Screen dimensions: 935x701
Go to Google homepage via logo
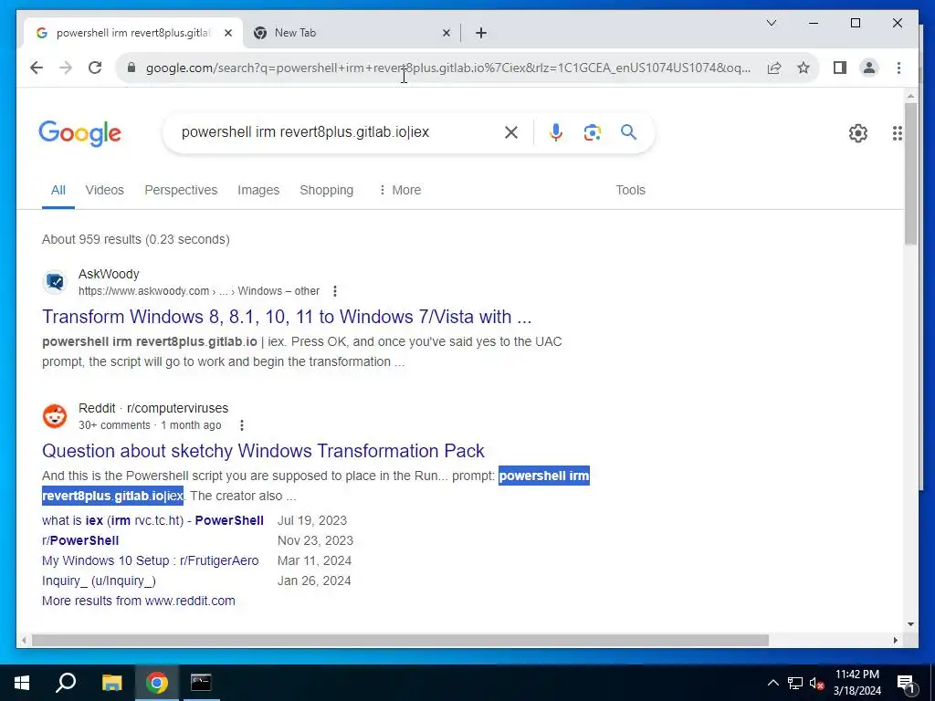(80, 133)
